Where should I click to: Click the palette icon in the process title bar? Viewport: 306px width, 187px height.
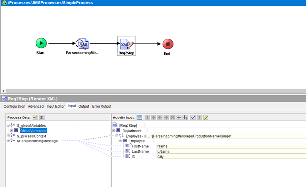click(5, 3)
